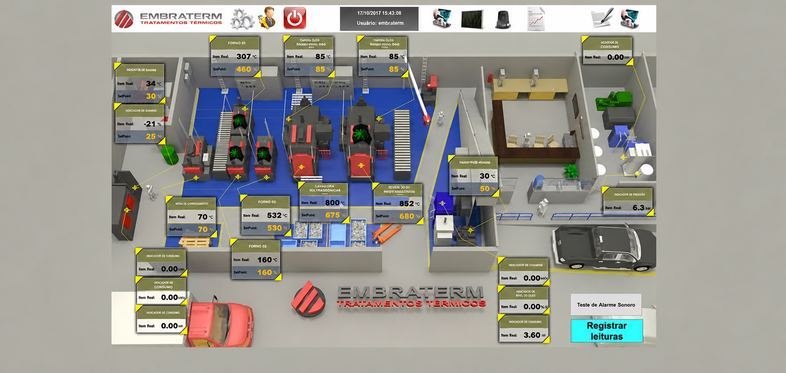Click the Item Real value -21 %
The width and height of the screenshot is (786, 373).
coord(153,124)
